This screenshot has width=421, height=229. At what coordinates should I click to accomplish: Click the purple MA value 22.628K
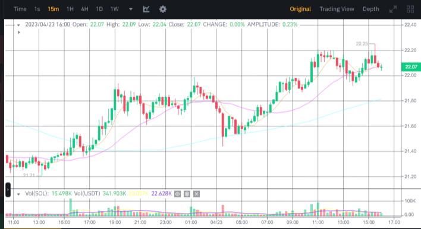161,193
